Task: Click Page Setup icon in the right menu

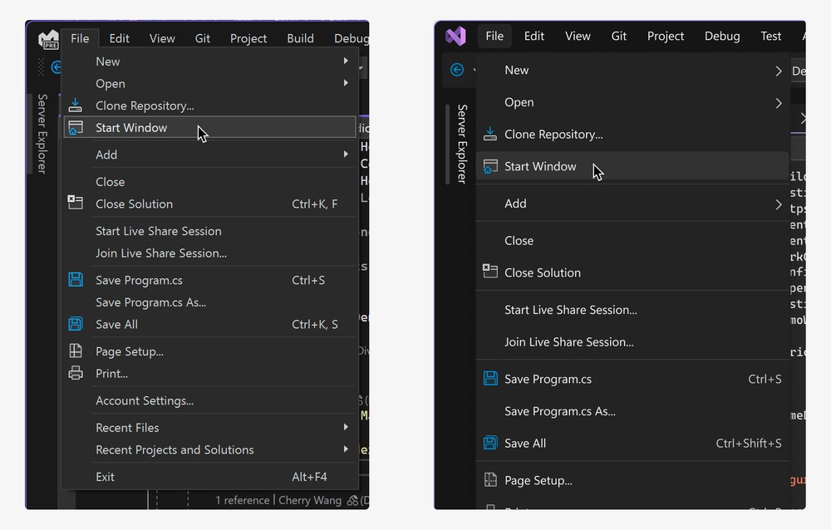Action: click(x=490, y=480)
